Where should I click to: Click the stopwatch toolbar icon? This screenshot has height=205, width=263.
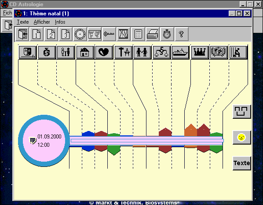coord(167,34)
